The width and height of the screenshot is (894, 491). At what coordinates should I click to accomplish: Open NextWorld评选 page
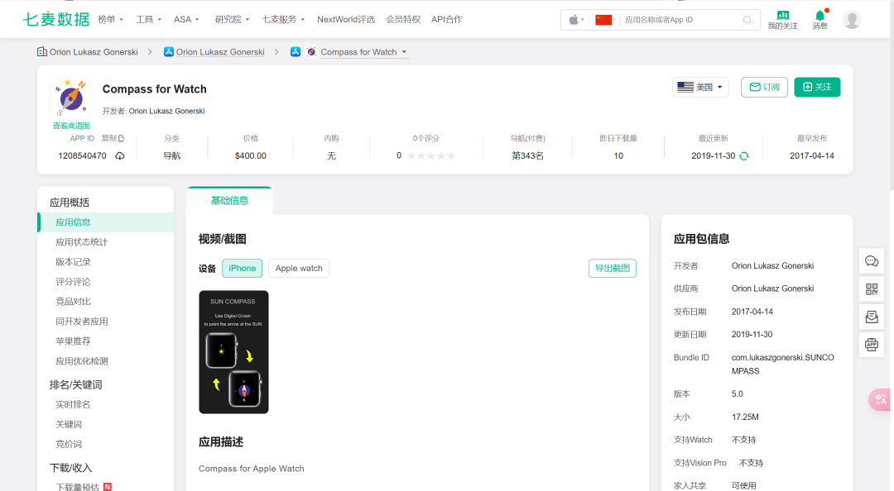346,19
